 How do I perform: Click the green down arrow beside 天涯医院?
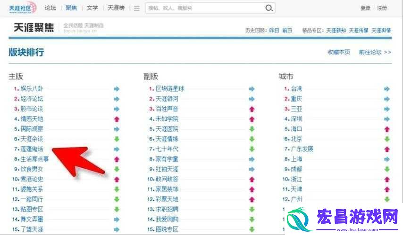point(252,129)
